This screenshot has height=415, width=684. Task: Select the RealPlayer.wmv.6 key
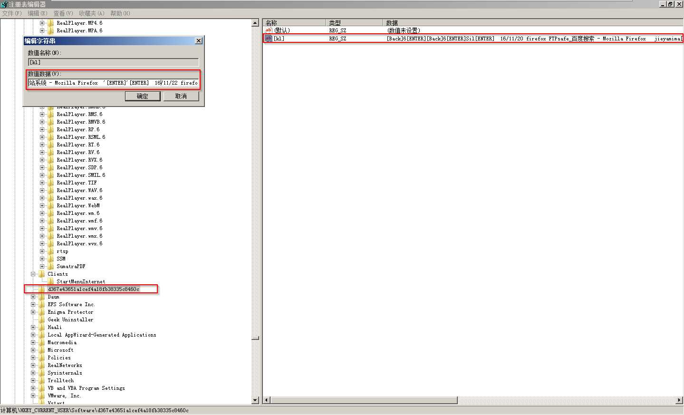coord(79,228)
